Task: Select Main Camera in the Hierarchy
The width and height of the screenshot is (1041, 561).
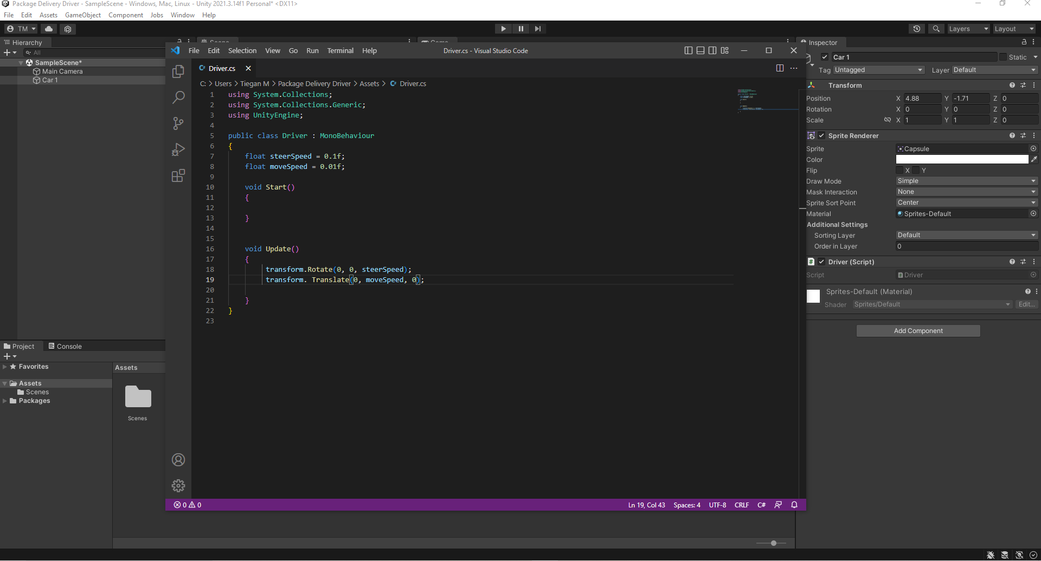Action: [62, 71]
